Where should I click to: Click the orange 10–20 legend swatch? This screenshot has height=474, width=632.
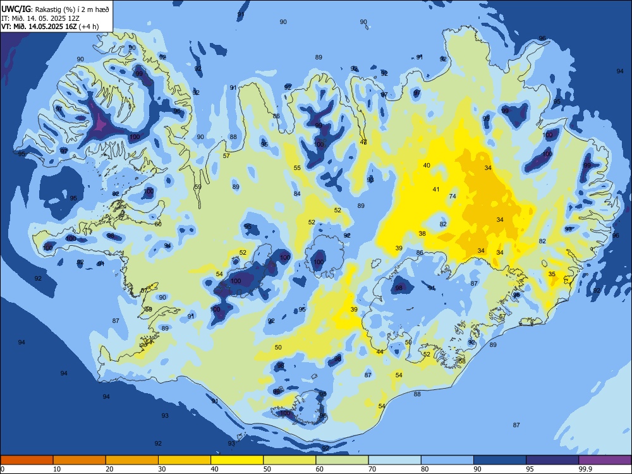(80, 460)
